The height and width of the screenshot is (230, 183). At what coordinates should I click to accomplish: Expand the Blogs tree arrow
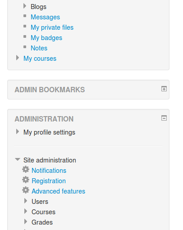tap(25, 6)
